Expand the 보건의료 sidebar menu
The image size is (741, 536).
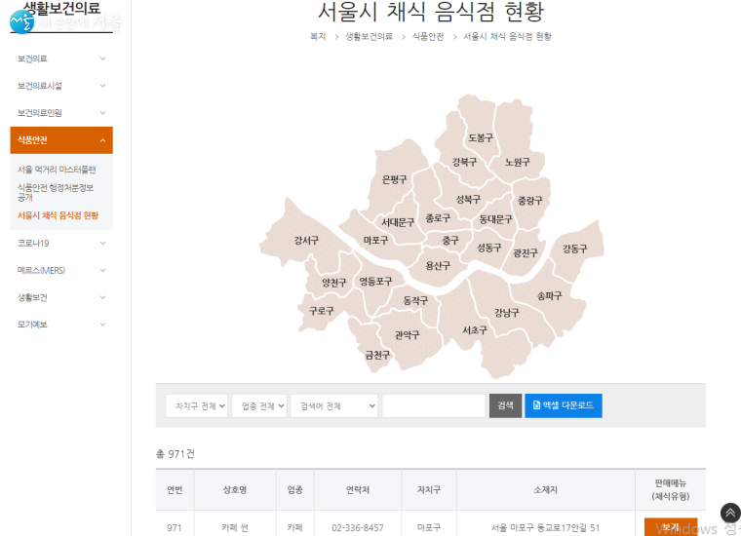point(61,58)
